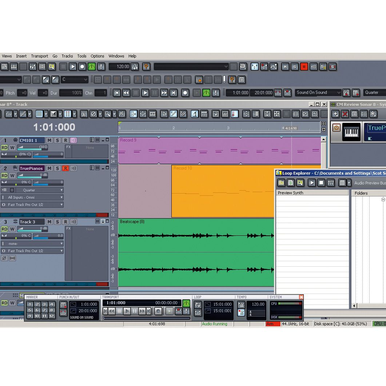Click the tempo field showing 120.00 in toolbar

(120, 67)
